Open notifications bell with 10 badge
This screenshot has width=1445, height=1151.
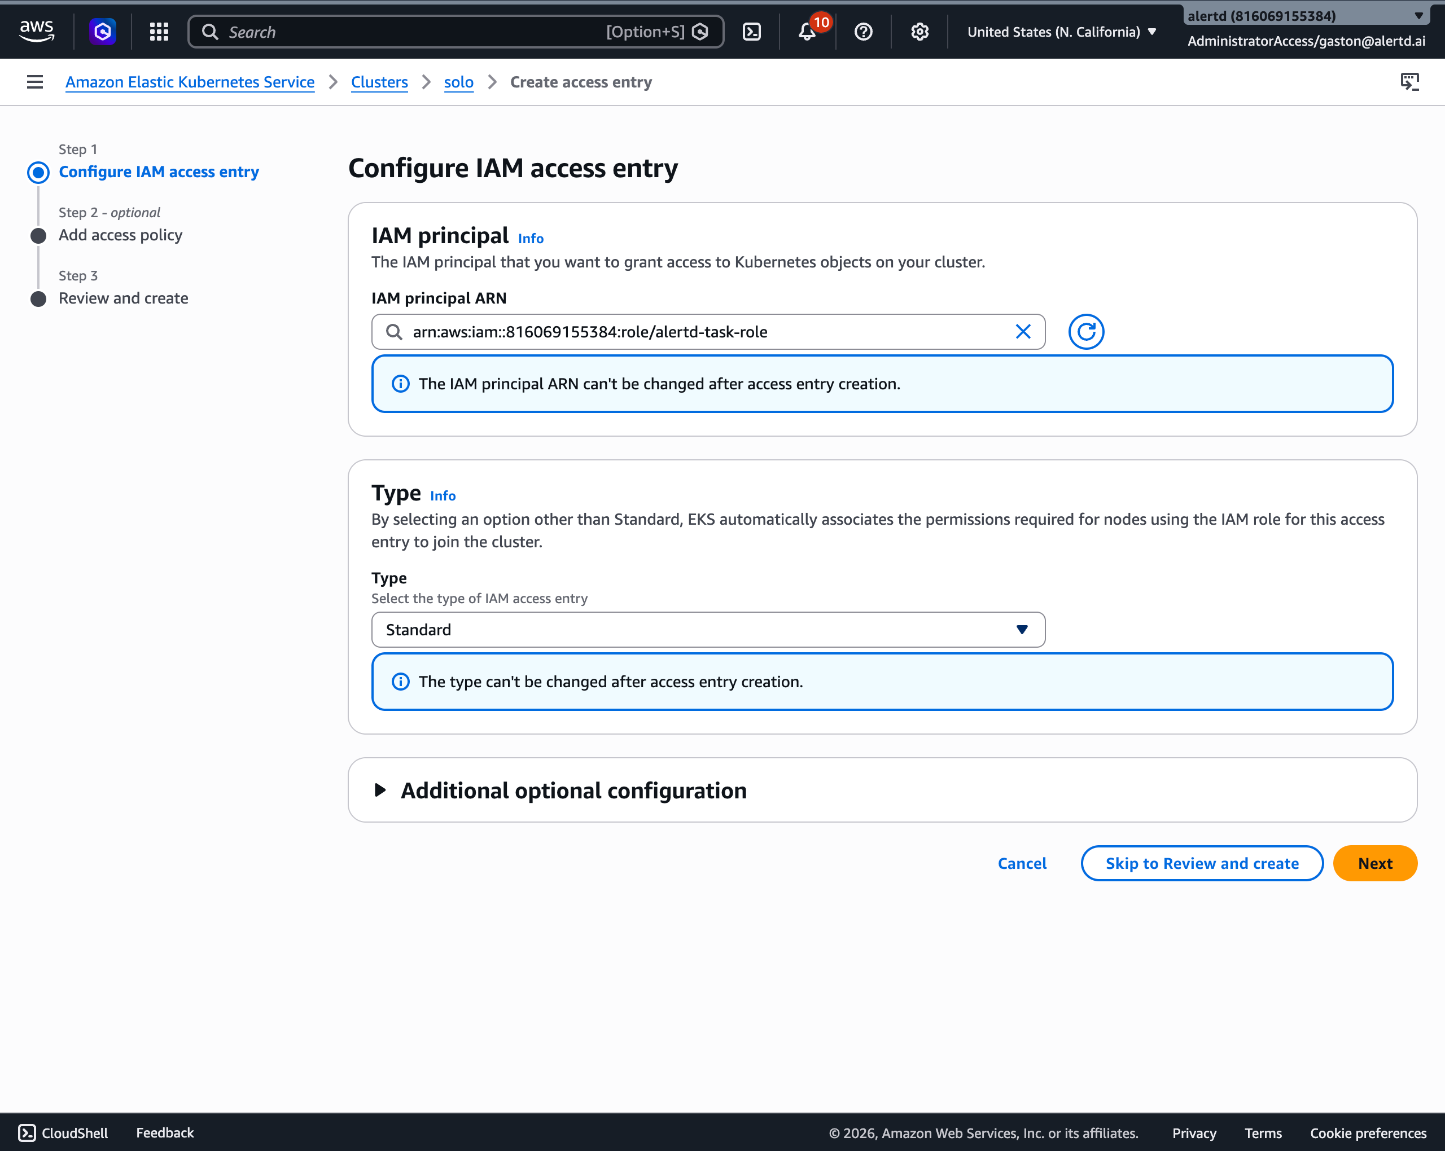(808, 32)
